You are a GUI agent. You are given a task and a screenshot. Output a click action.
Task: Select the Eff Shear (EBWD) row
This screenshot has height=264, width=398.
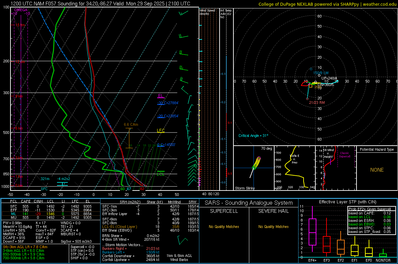(150, 231)
